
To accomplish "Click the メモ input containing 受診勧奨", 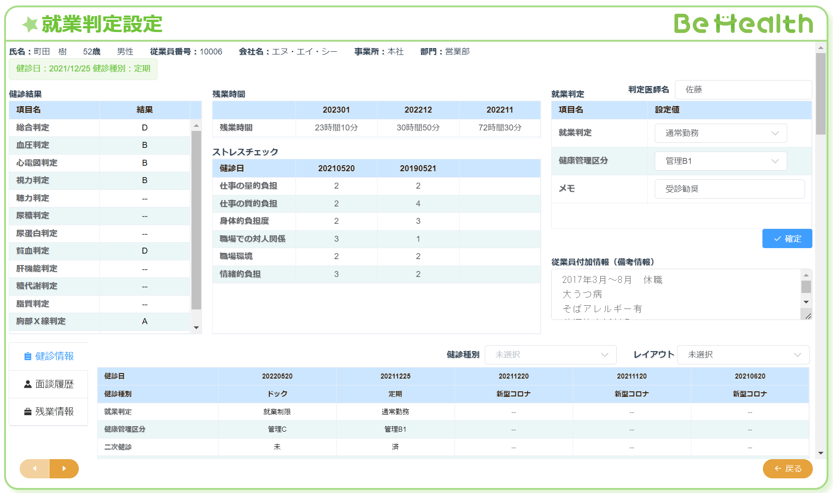I will (729, 189).
